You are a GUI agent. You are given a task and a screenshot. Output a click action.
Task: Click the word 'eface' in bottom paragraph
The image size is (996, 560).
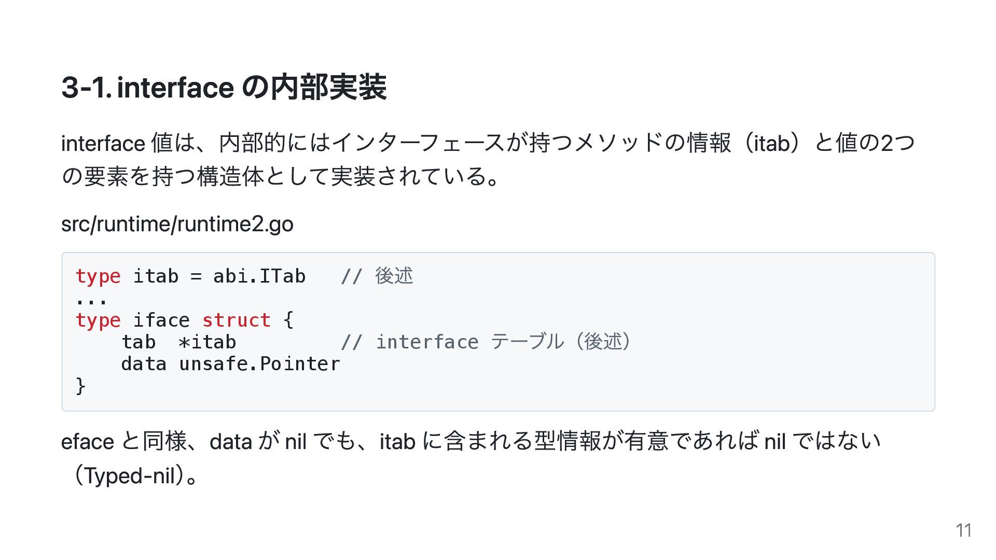click(88, 442)
